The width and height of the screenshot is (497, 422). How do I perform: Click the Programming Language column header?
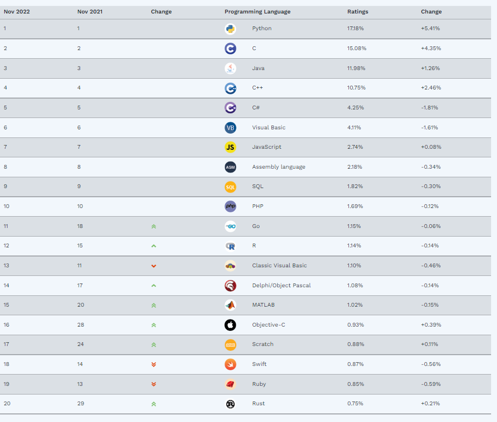pos(257,12)
